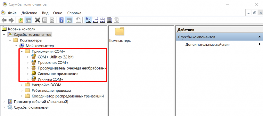Collapse the Службы компонентов node
Image resolution: width=263 pixels, height=116 pixels.
[4, 35]
